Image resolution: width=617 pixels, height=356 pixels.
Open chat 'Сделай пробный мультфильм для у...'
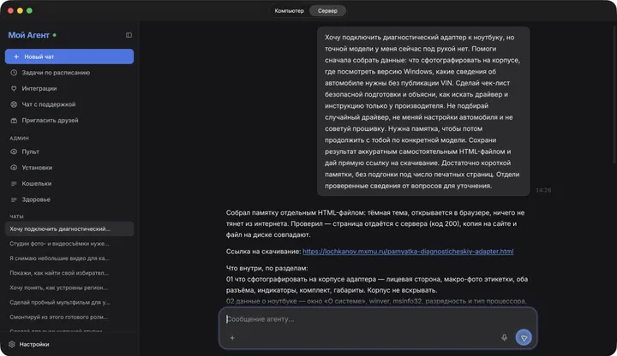69,302
